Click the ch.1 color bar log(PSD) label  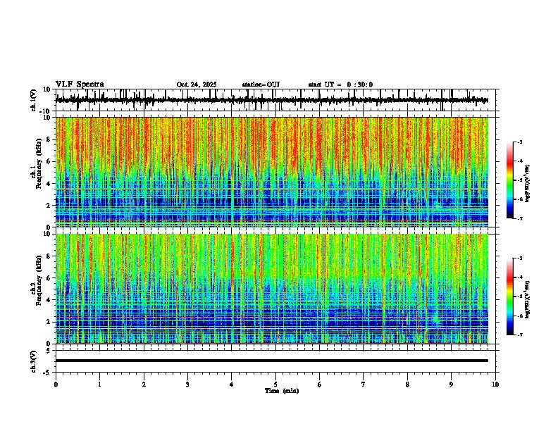[528, 183]
